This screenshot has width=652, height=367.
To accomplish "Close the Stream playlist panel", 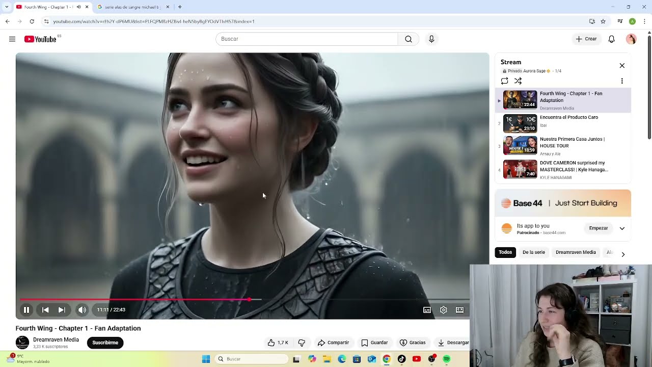I will [x=622, y=66].
